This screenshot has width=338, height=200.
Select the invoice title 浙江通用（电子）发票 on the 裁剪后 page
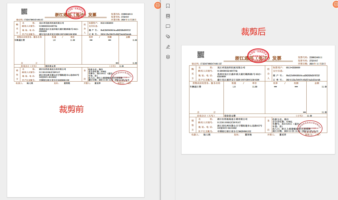tap(258, 58)
